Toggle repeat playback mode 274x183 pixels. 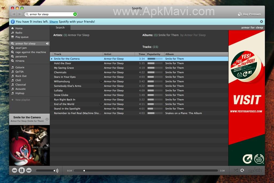point(242,170)
